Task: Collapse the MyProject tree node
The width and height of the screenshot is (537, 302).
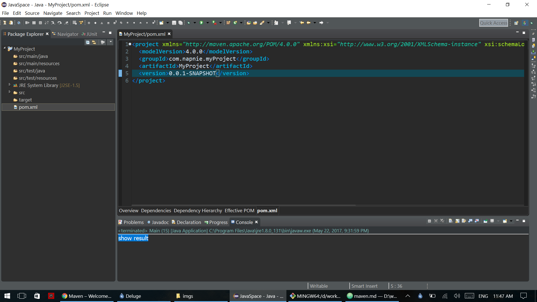Action: tap(4, 48)
